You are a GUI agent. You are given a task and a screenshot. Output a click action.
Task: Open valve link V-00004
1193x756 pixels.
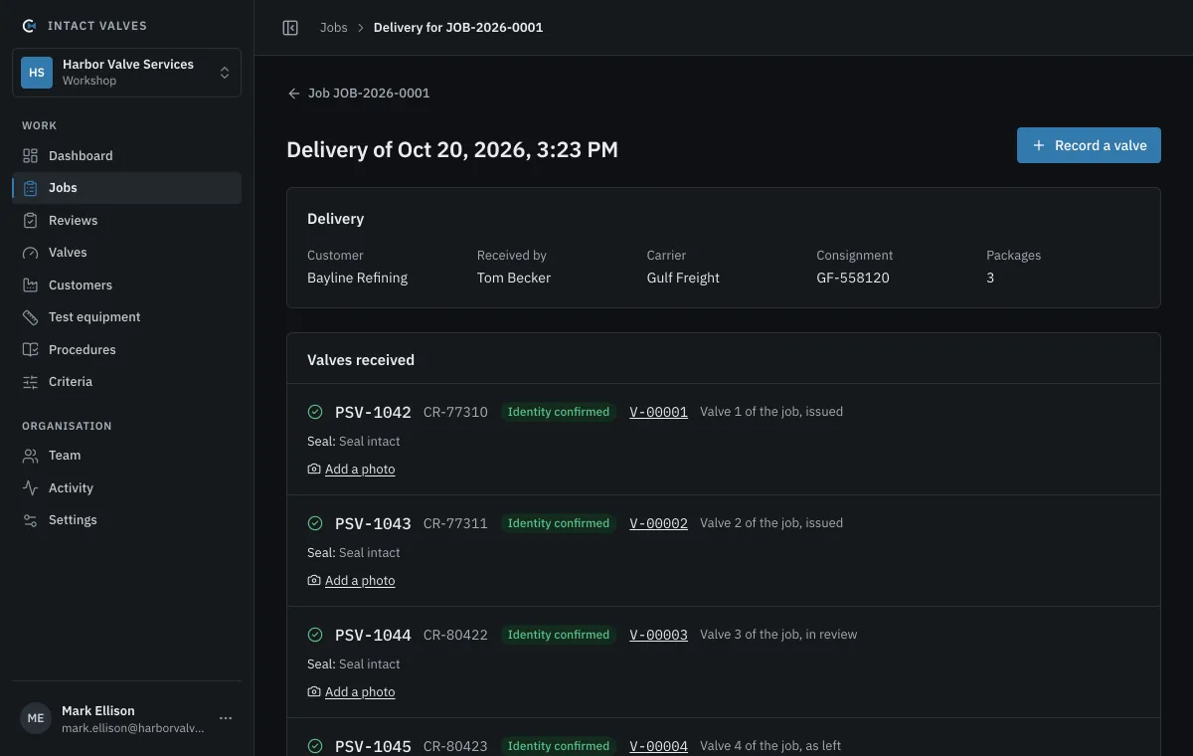coord(659,746)
